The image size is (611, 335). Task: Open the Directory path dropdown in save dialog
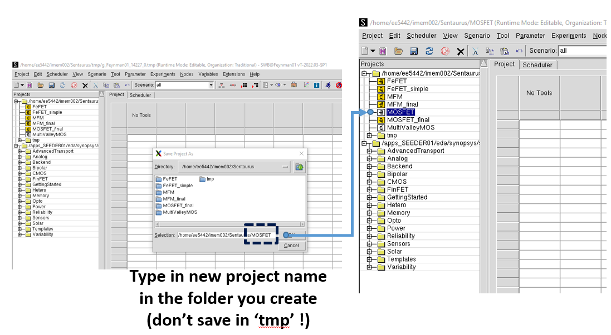coord(286,167)
